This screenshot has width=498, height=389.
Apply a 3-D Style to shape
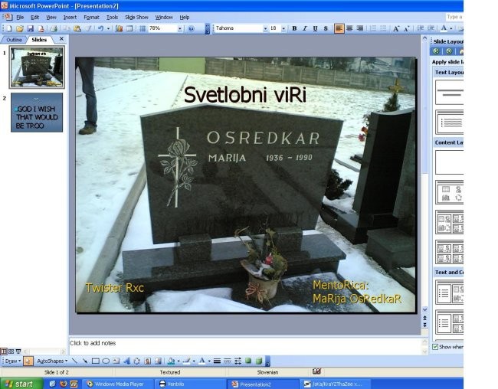click(259, 361)
